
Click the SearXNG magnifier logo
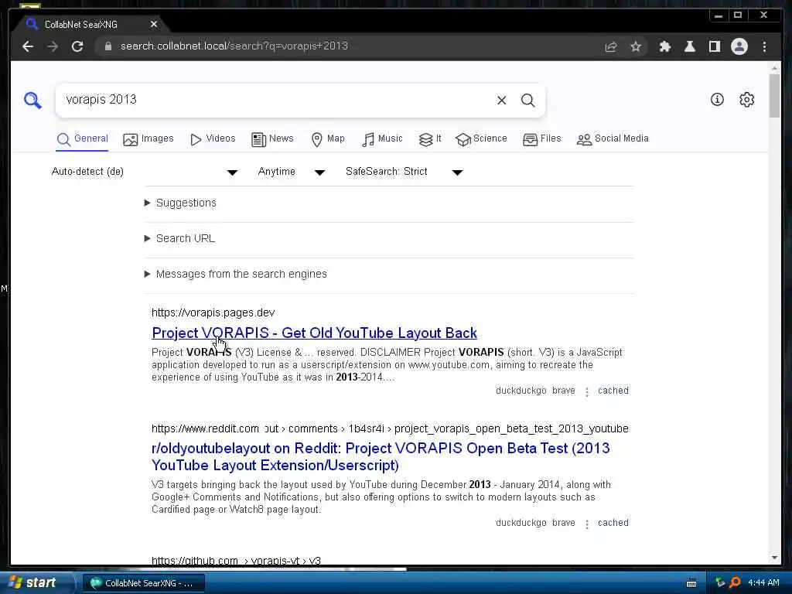pos(32,100)
